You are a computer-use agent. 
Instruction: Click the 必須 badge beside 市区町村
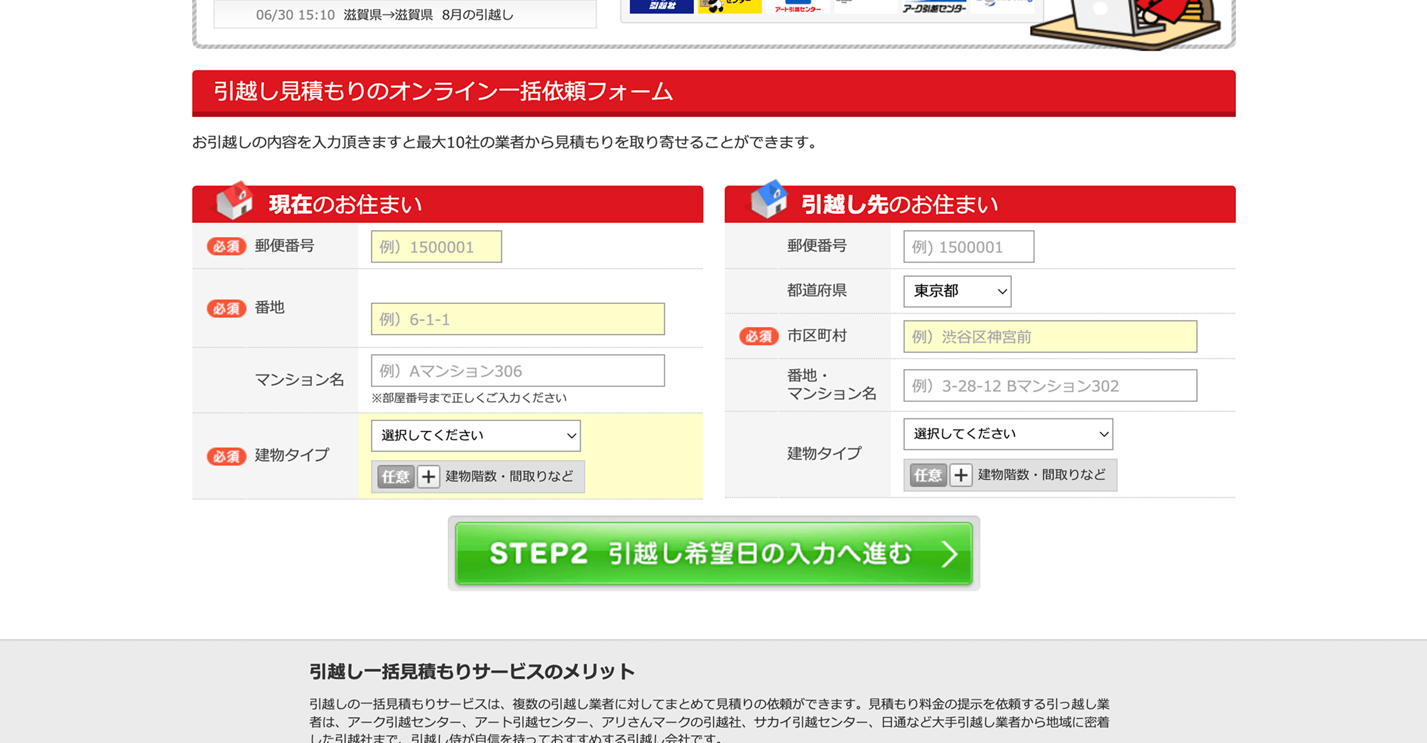point(758,336)
